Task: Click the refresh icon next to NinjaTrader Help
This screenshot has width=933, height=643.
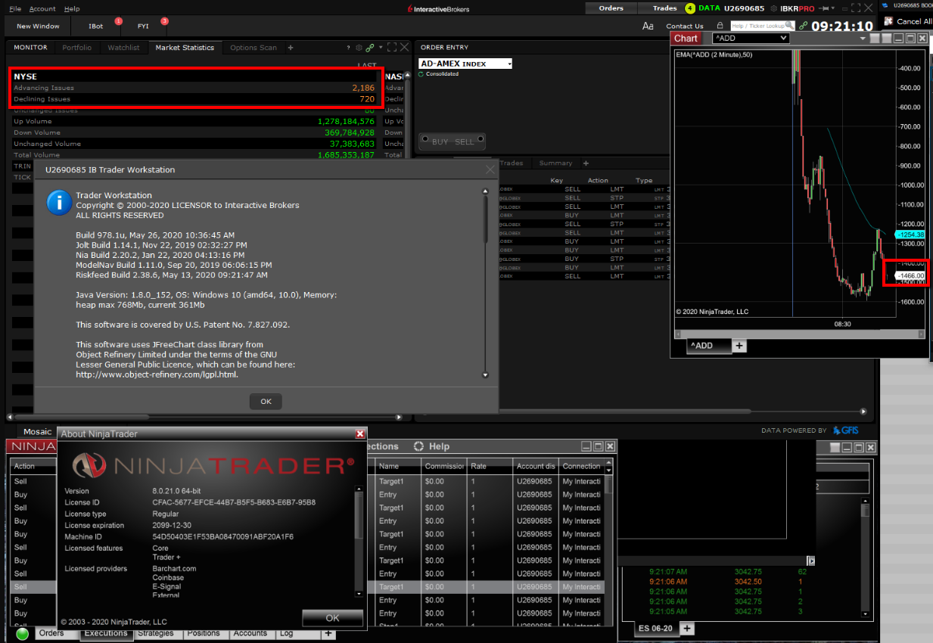Action: point(418,446)
